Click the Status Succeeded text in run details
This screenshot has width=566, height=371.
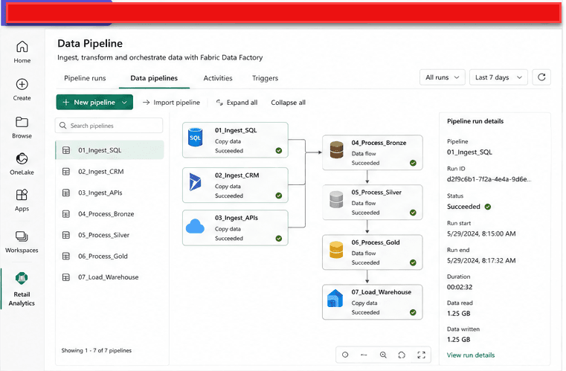tap(463, 207)
